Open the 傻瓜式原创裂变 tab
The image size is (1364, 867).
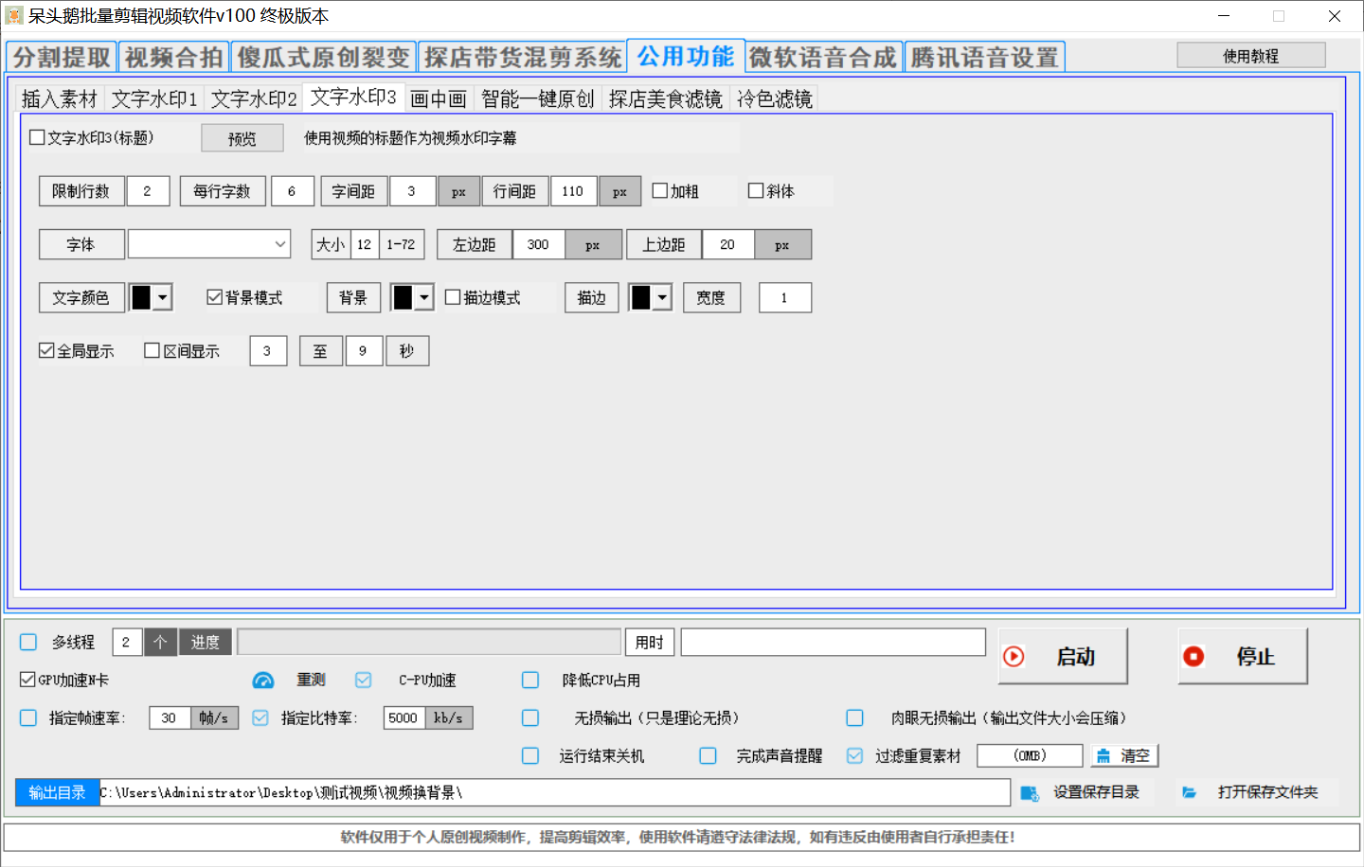click(x=323, y=57)
